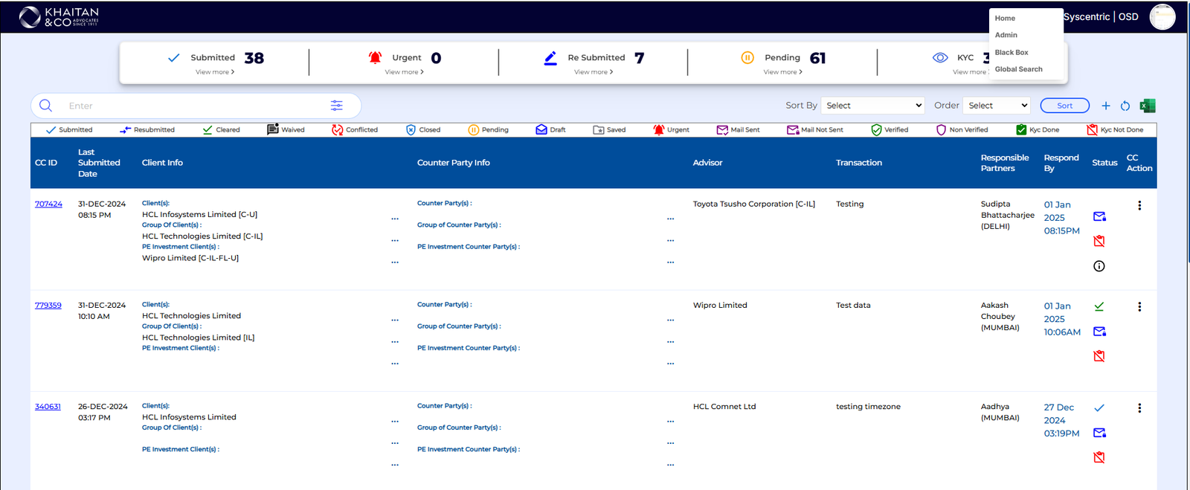This screenshot has width=1190, height=490.
Task: Select Global Search menu item
Action: (x=1018, y=69)
